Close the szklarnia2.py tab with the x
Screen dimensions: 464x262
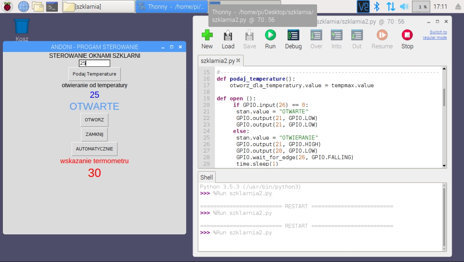(x=238, y=61)
